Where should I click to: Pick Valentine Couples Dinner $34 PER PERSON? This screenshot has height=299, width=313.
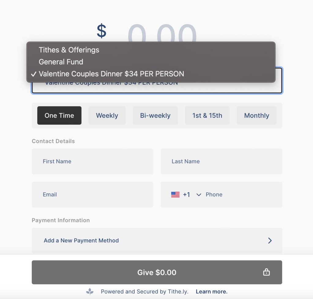(x=111, y=74)
